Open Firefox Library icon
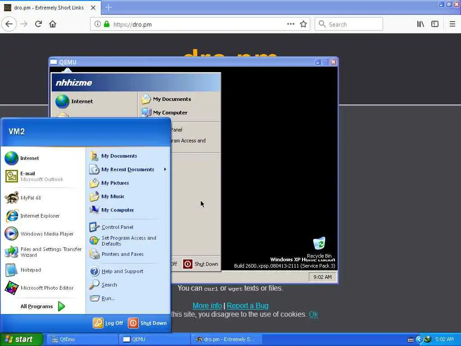 pyautogui.click(x=420, y=24)
